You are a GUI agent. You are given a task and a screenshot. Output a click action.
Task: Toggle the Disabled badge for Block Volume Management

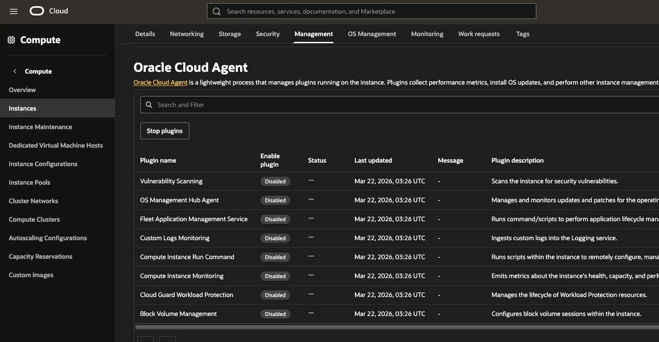click(275, 314)
